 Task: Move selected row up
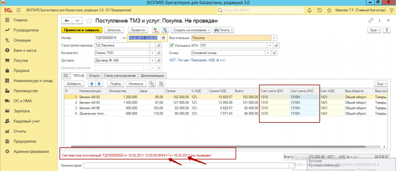[92, 84]
